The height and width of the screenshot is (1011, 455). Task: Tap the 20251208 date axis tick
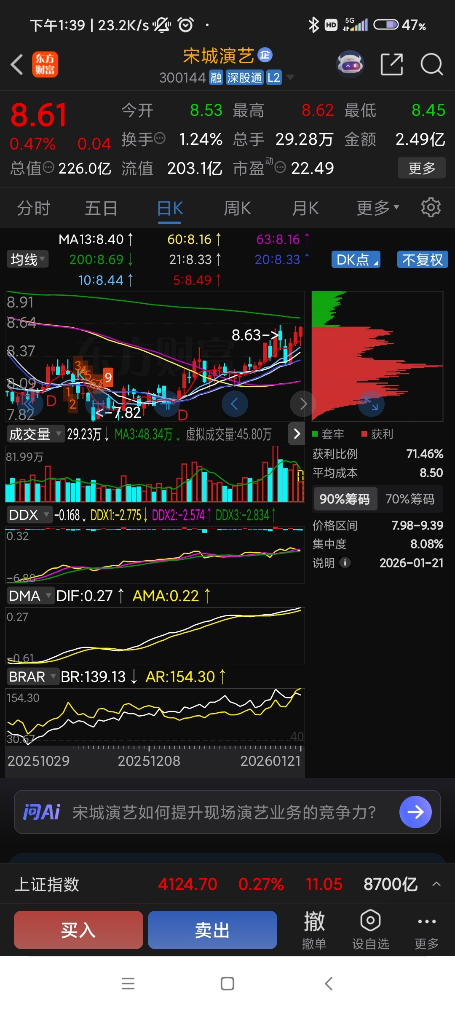coord(149,760)
